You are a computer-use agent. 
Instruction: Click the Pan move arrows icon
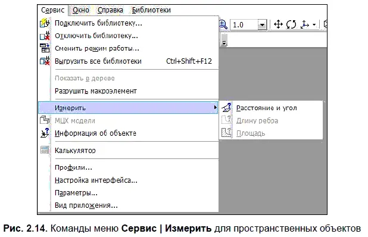pyautogui.click(x=278, y=24)
